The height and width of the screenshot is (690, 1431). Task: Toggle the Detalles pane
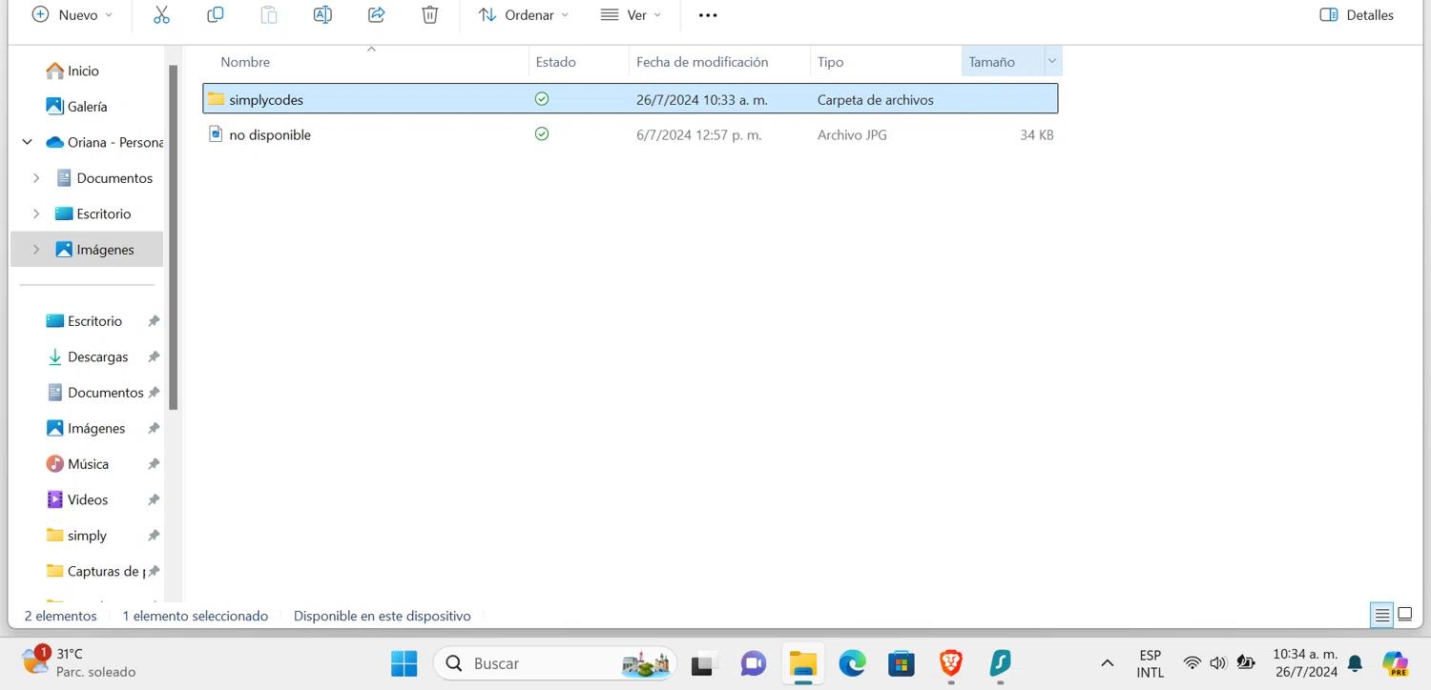[1357, 15]
